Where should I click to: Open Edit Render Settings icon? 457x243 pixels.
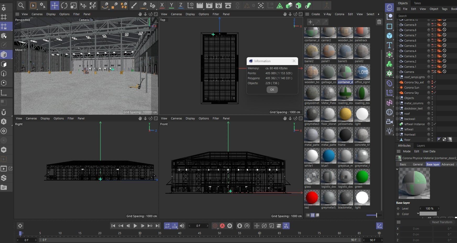pos(218,5)
